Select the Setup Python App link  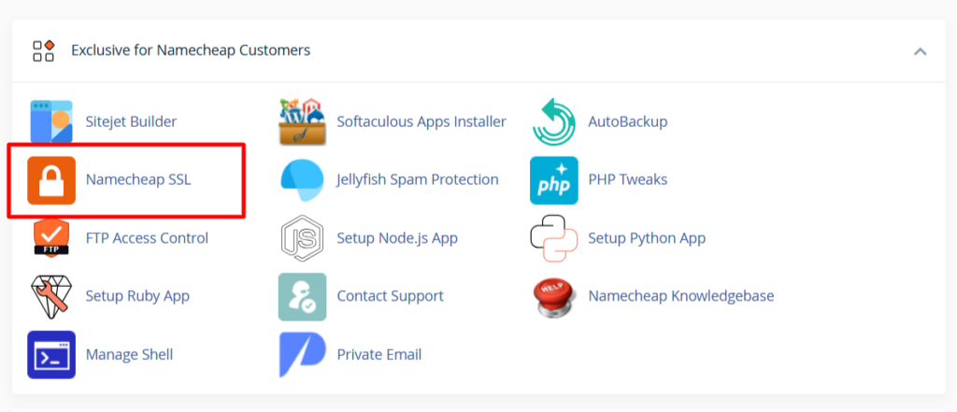(647, 238)
